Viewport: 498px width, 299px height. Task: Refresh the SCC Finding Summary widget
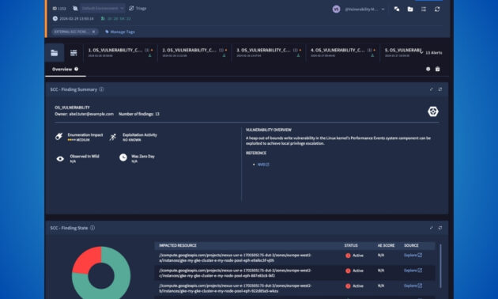pyautogui.click(x=440, y=89)
